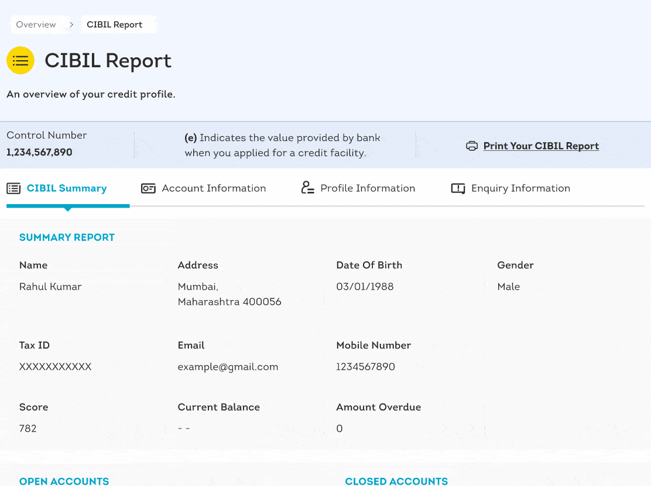Click the Account Information card icon
Image resolution: width=651 pixels, height=486 pixels.
[x=148, y=189]
